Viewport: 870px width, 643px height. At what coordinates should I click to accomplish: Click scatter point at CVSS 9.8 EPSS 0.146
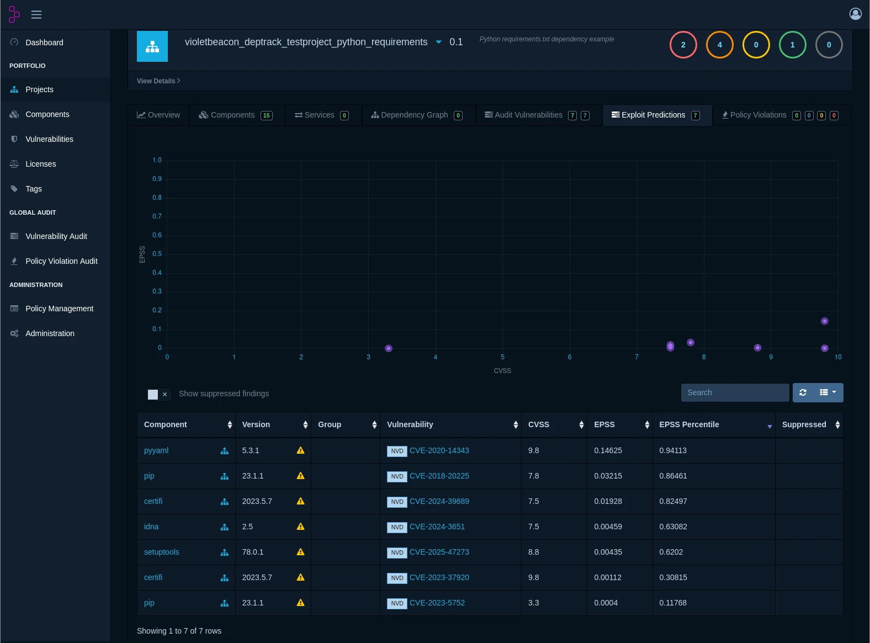click(825, 321)
